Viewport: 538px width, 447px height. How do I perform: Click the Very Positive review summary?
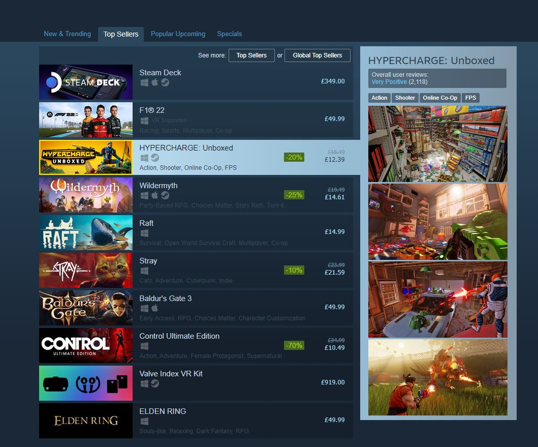(x=389, y=82)
